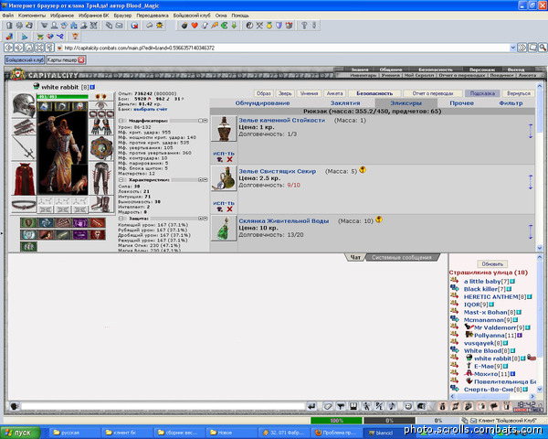Image resolution: width=548 pixels, height=439 pixels.
Task: Delete Зелье Свистящих Секир with red X
Action: 229,209
